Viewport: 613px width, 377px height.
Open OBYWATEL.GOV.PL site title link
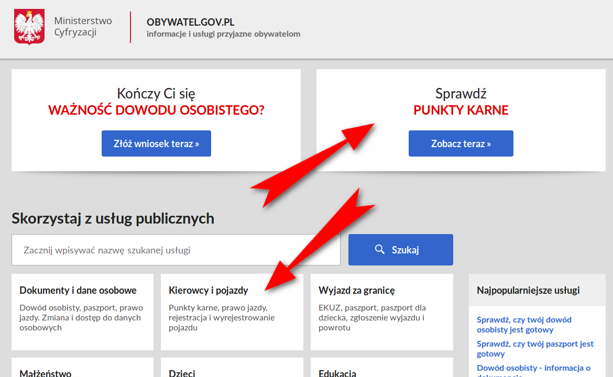[x=190, y=22]
